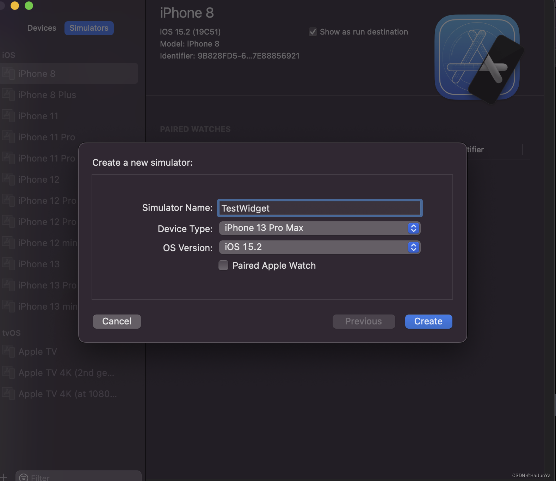This screenshot has width=556, height=481.
Task: Open the Device Type dropdown
Action: point(320,228)
